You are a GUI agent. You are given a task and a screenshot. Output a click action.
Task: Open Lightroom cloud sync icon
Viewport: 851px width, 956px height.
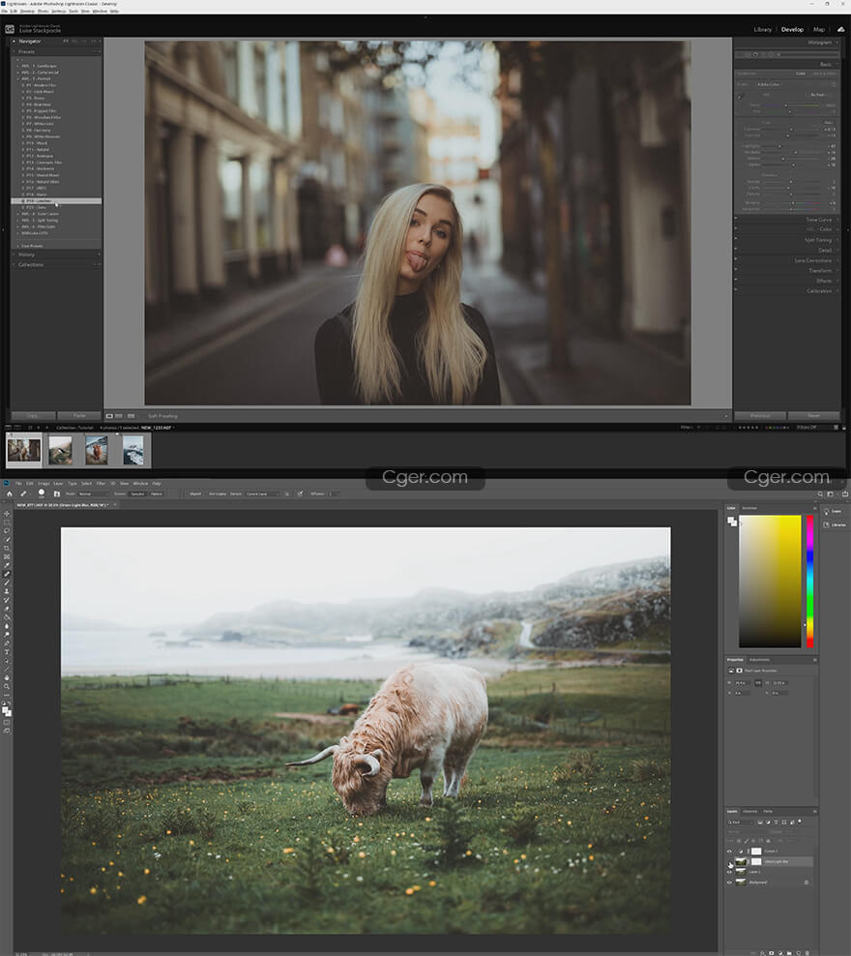(x=840, y=29)
